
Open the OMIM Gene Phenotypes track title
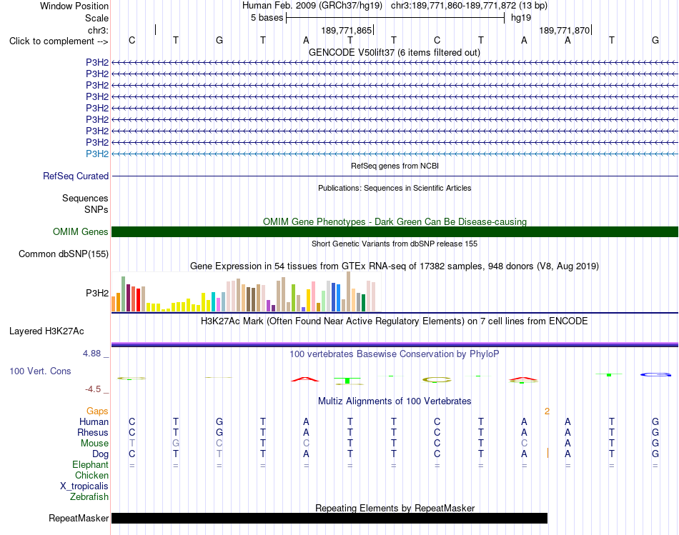point(395,221)
